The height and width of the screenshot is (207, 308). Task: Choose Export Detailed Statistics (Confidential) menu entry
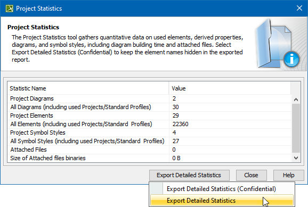pos(221,189)
